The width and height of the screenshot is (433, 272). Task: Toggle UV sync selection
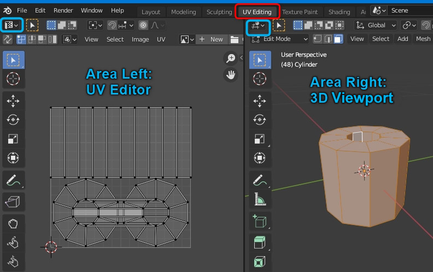click(x=8, y=39)
